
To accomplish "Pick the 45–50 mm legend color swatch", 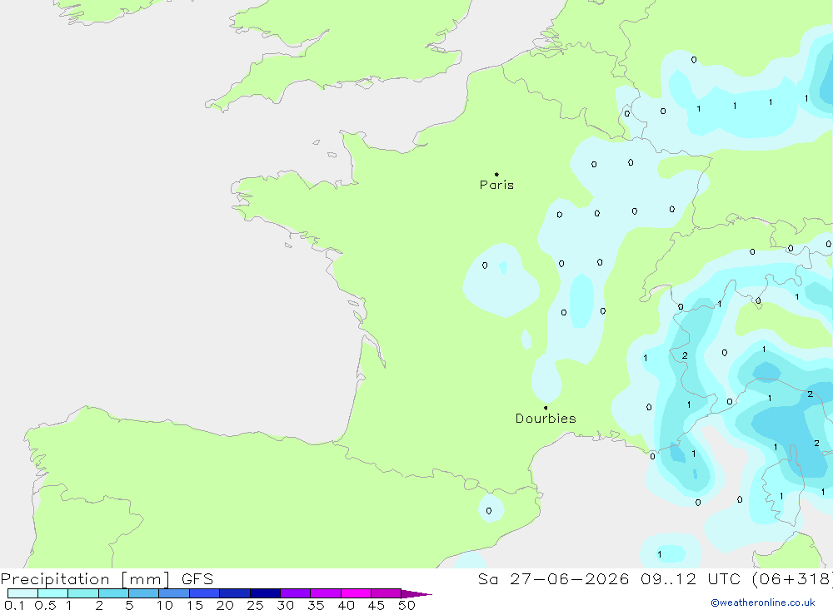I will point(386,593).
